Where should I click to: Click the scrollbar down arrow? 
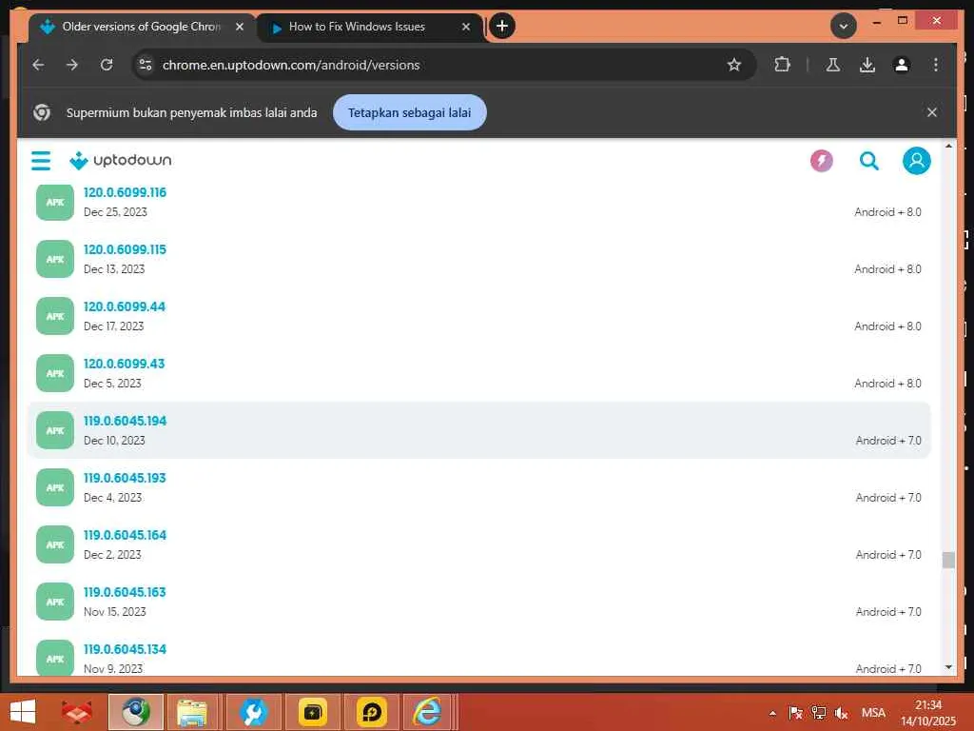click(x=948, y=667)
